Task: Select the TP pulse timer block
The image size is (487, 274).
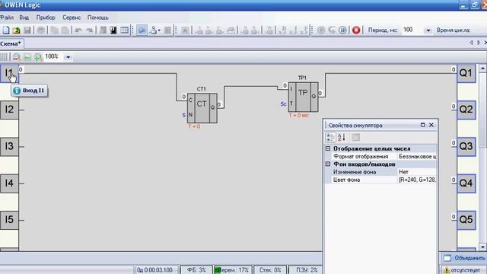Action: pos(303,97)
